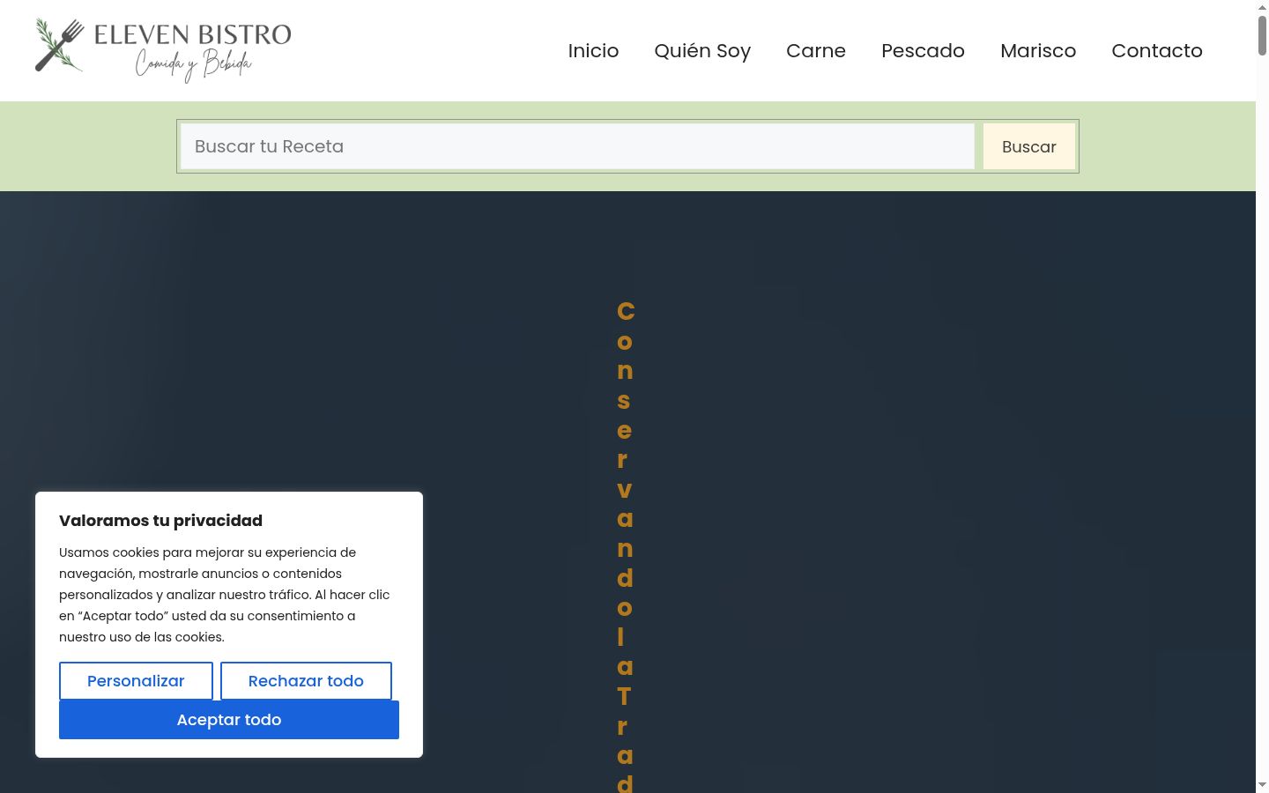This screenshot has width=1269, height=793.
Task: Open the Marisco menu link
Action: point(1038,51)
